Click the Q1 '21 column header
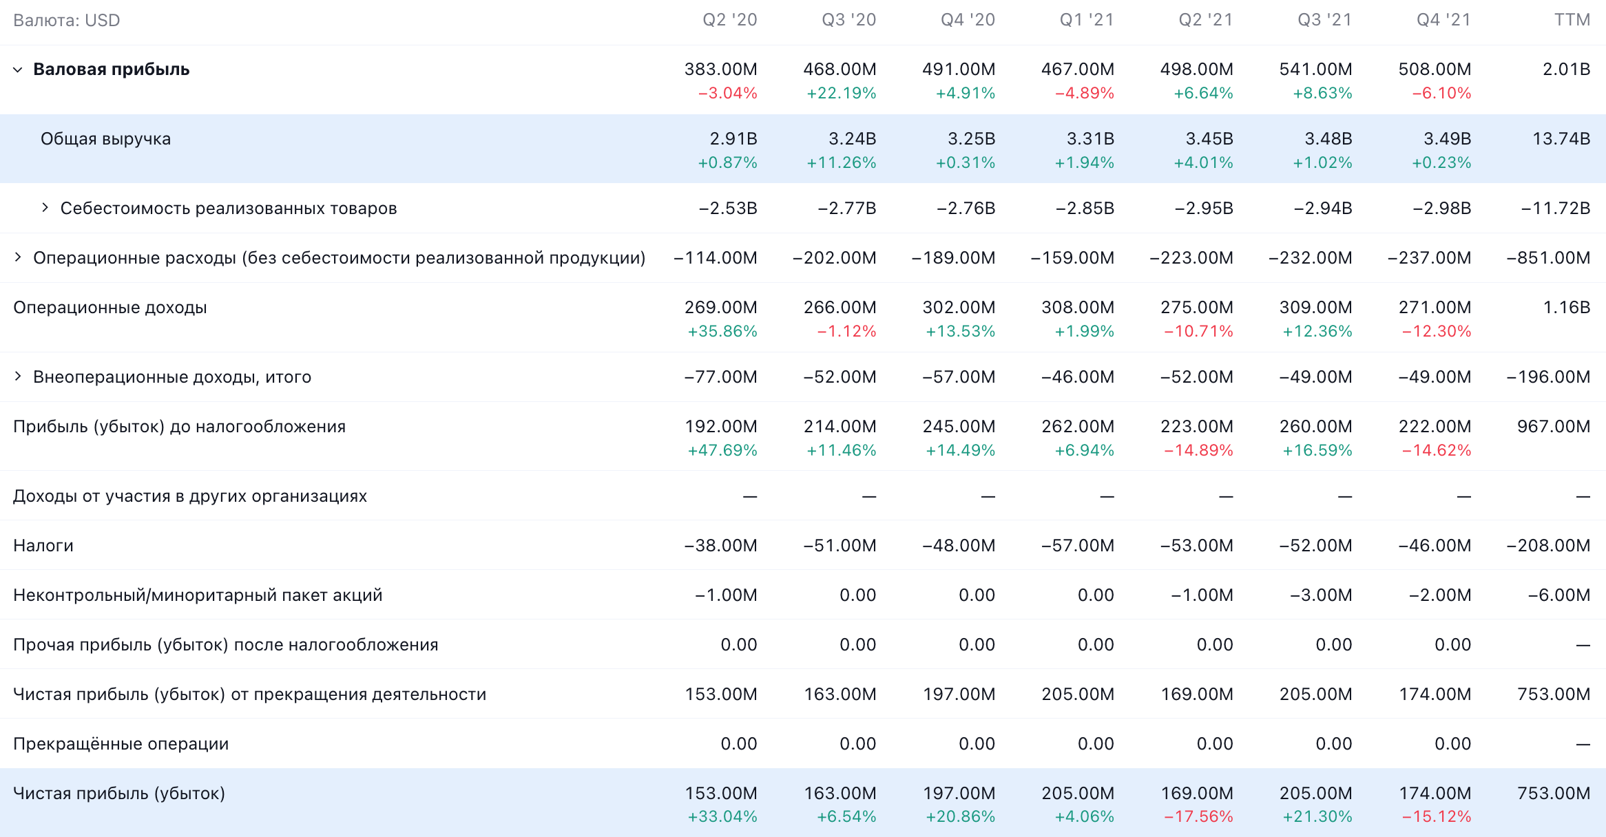1606x837 pixels. 1087,20
